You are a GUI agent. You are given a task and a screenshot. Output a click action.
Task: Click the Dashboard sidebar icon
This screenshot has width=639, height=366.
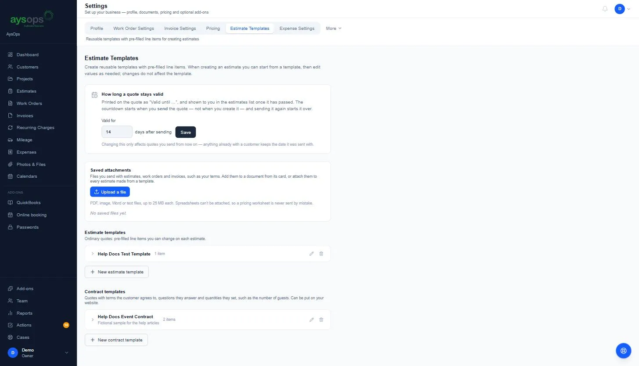(x=11, y=55)
